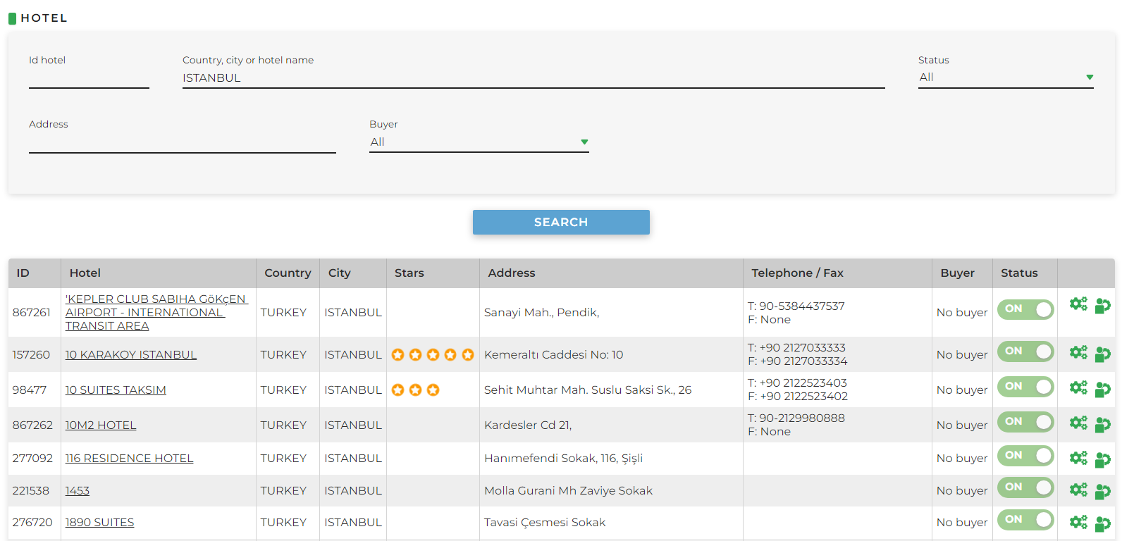1122x541 pixels.
Task: Toggle status switch for Kepler Club hotel
Action: [x=1025, y=309]
